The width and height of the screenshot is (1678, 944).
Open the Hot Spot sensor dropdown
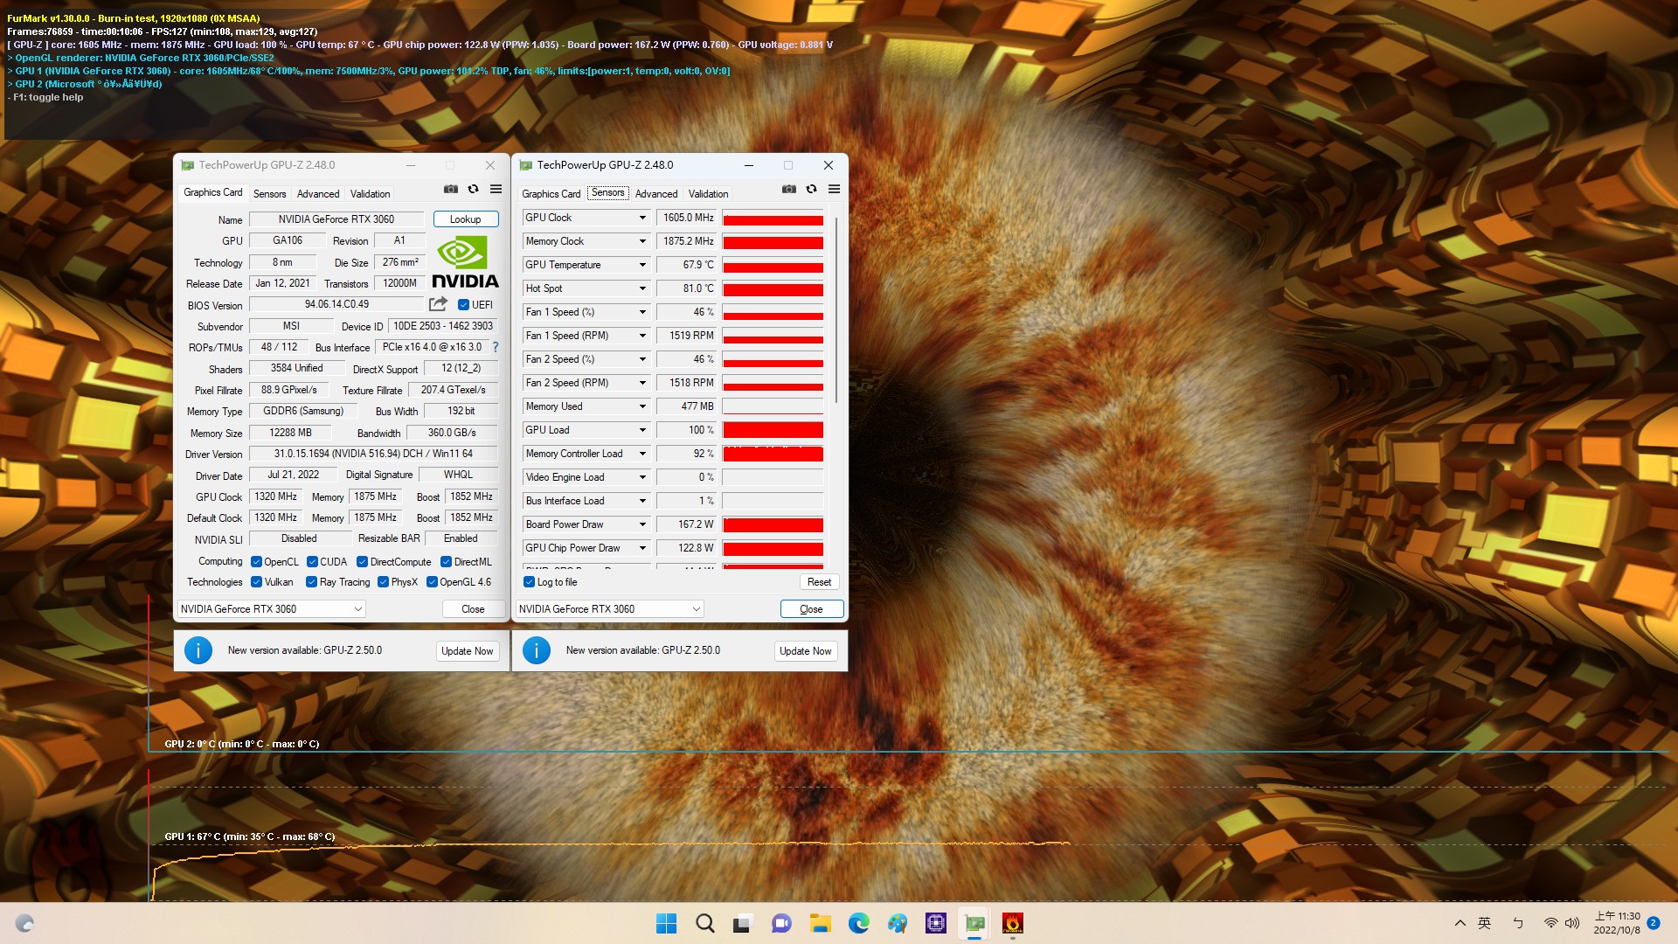[x=642, y=288]
